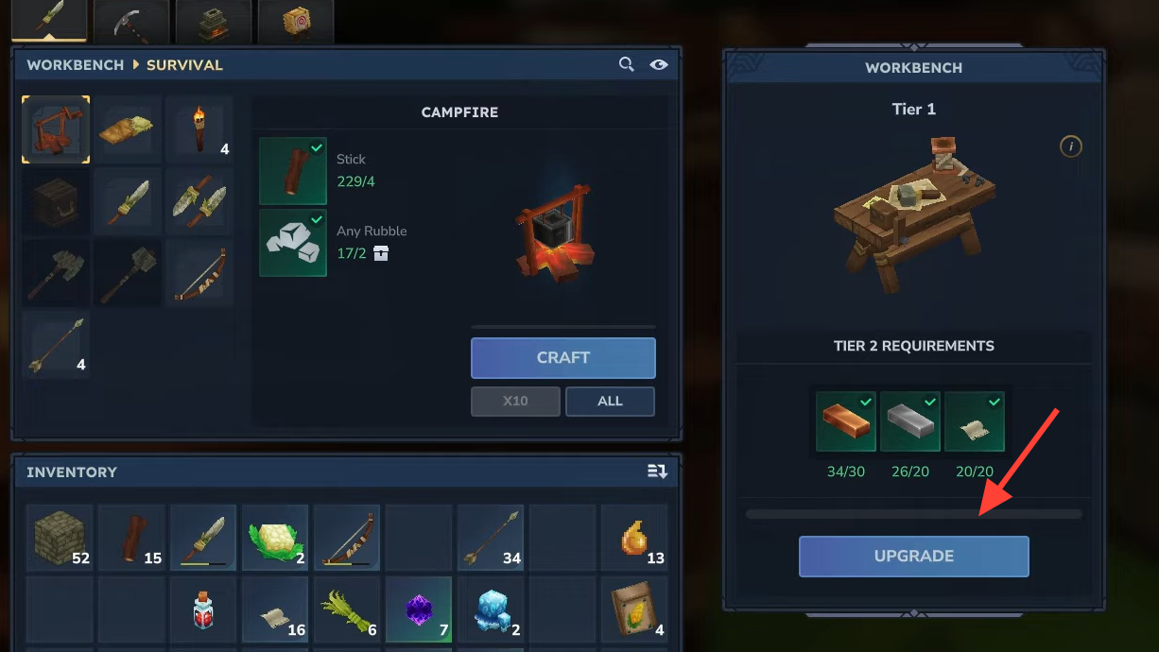Click the Workbench breadcrumb label
The height and width of the screenshot is (652, 1159).
[x=76, y=65]
